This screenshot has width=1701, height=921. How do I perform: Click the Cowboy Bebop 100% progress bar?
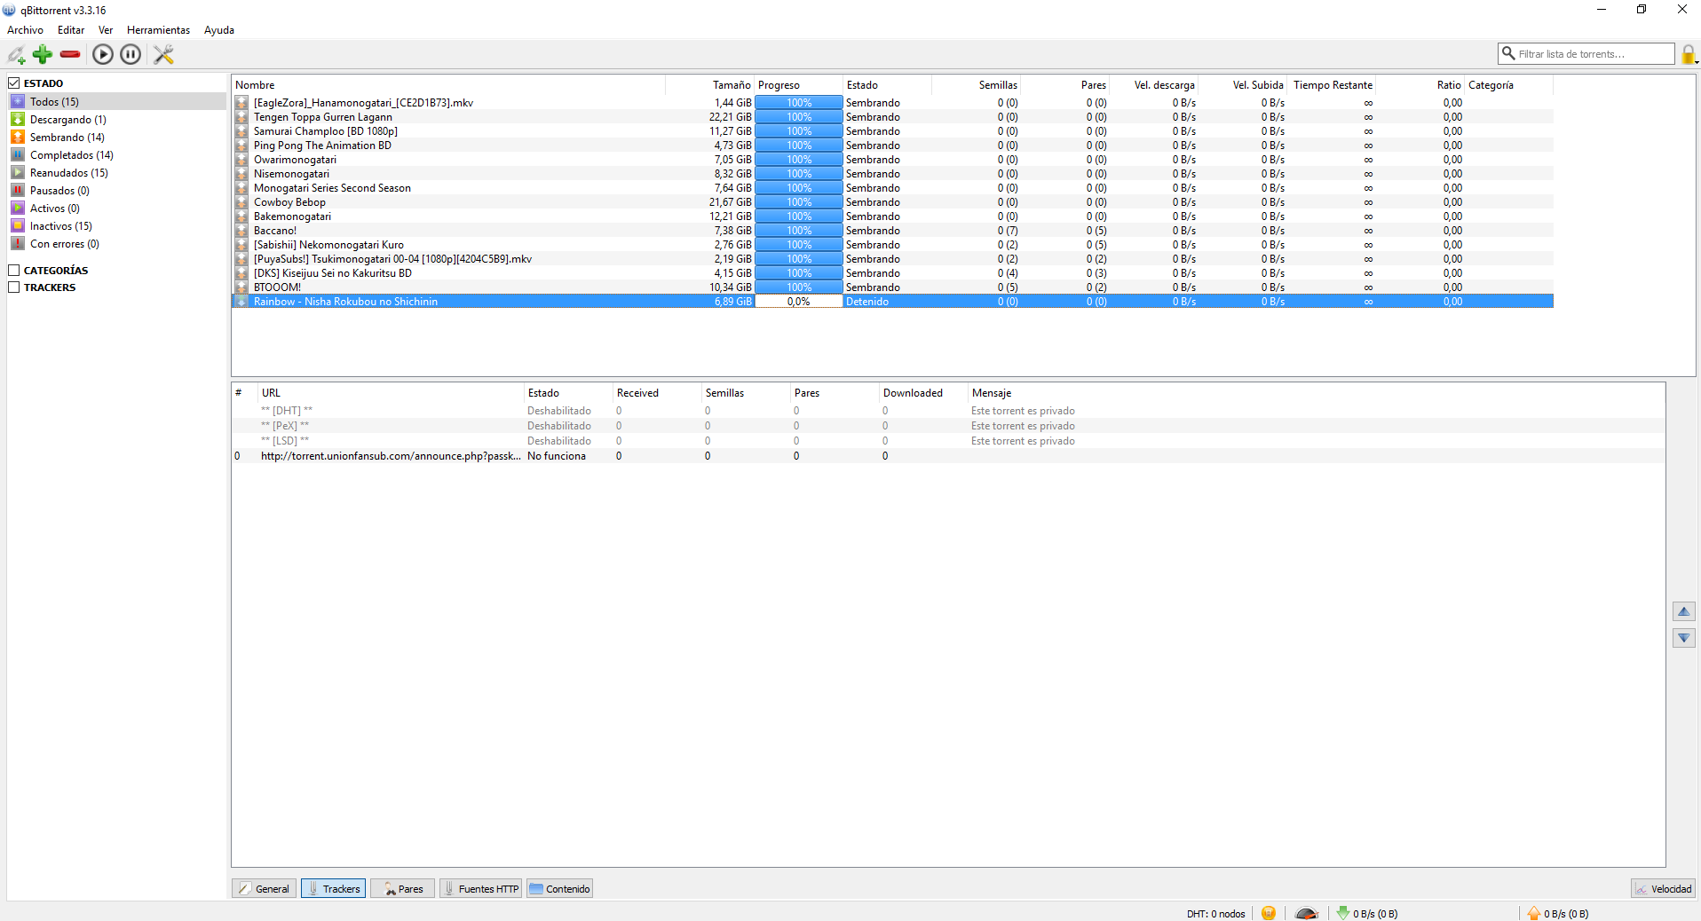pyautogui.click(x=798, y=202)
